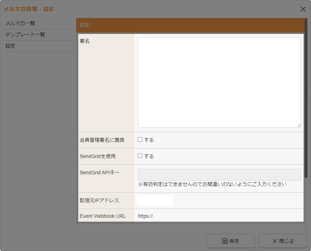The height and width of the screenshot is (251, 311).
Task: Click the Event Webhook URL label
Action: (103, 216)
